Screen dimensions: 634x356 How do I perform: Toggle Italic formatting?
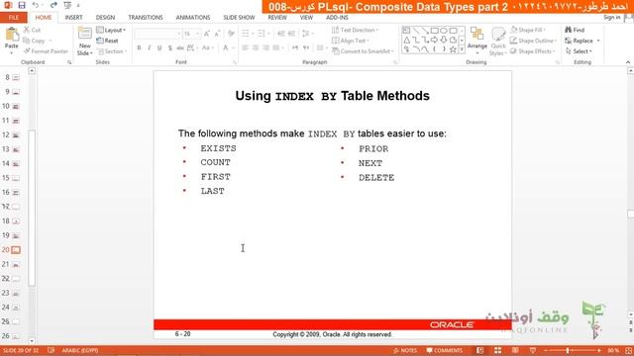pos(150,48)
